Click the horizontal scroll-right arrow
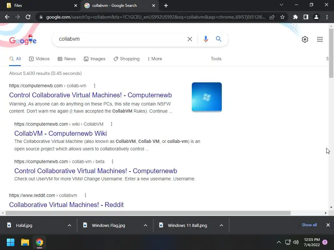 (x=326, y=213)
